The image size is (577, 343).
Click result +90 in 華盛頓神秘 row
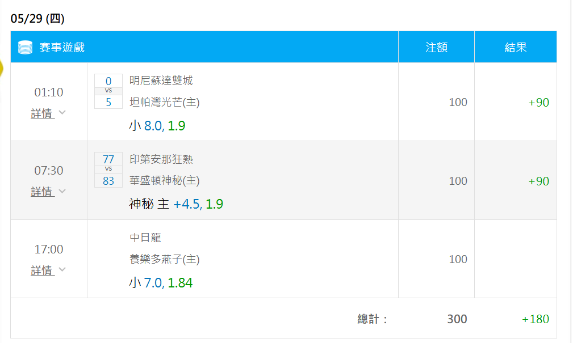[x=539, y=181]
